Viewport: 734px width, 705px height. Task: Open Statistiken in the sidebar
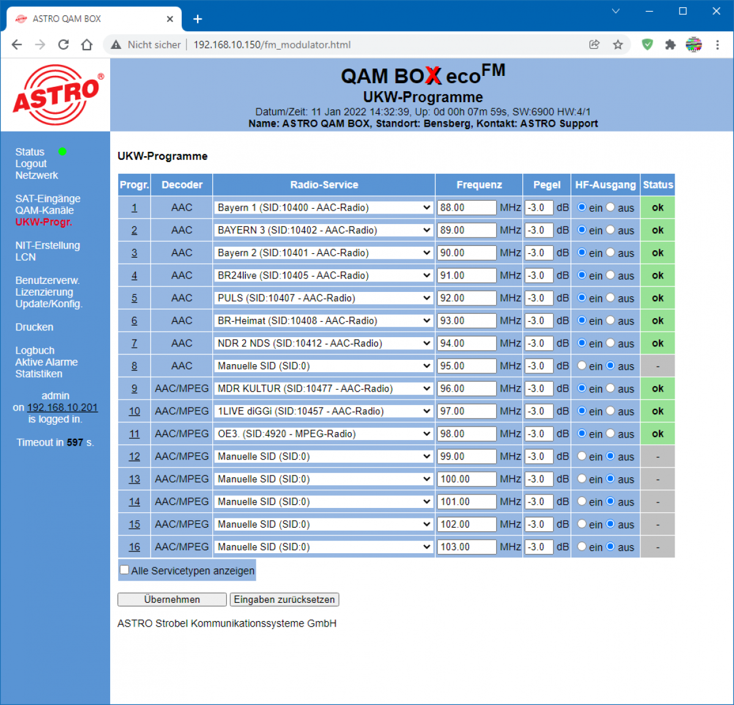pos(39,374)
